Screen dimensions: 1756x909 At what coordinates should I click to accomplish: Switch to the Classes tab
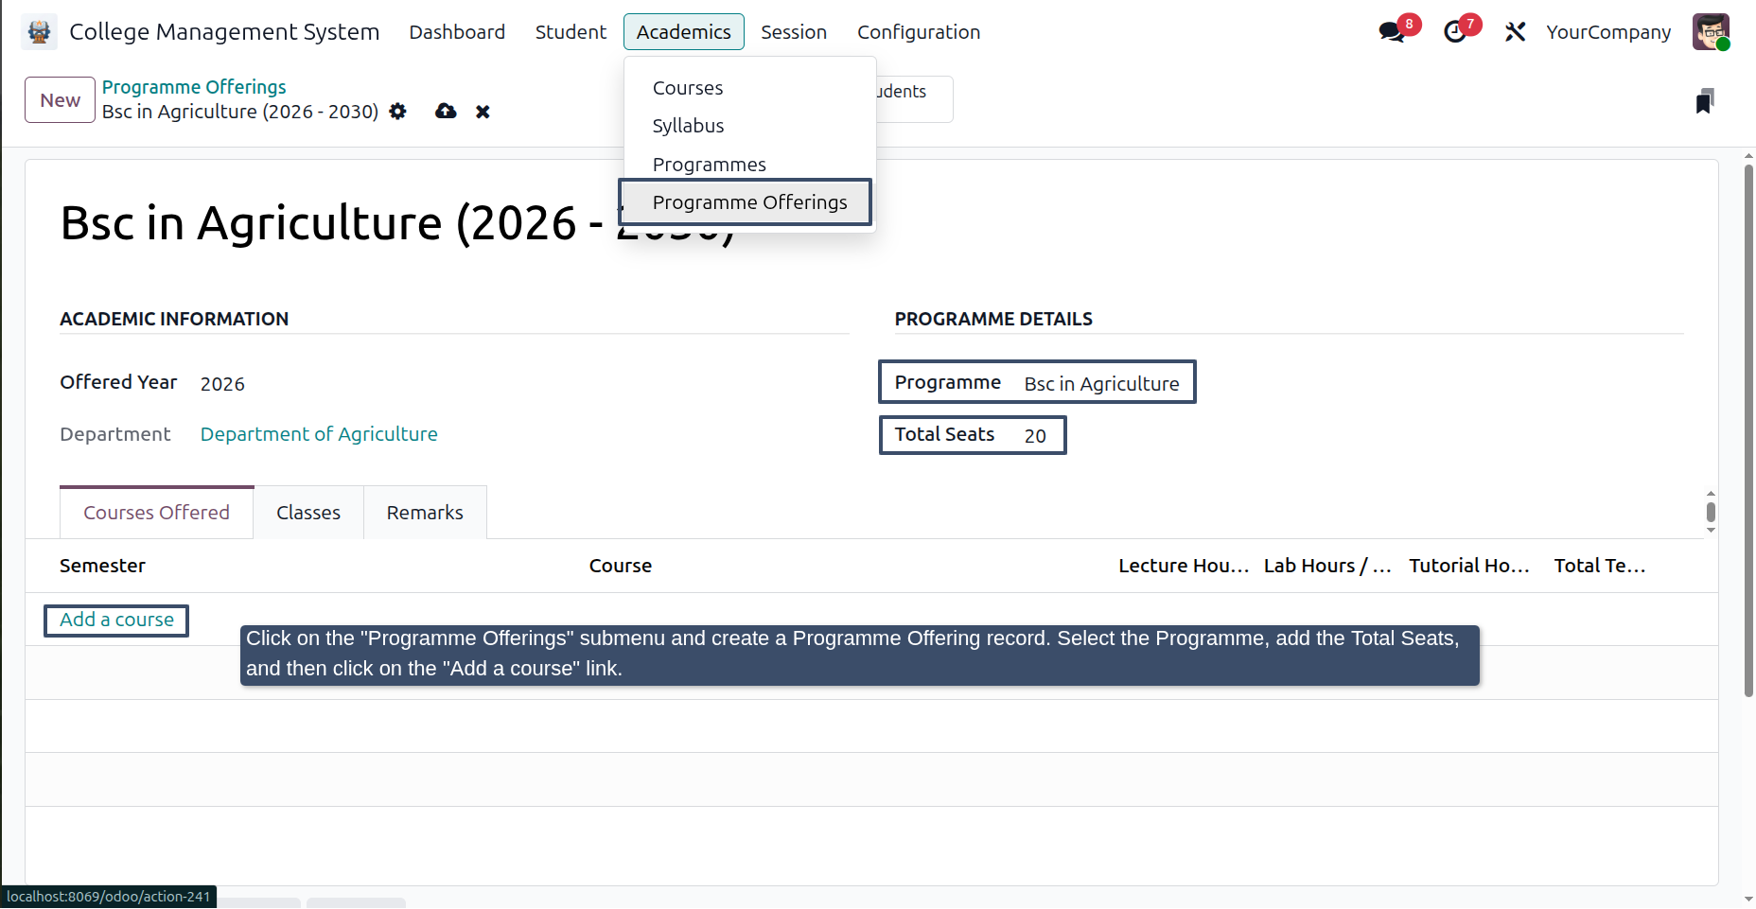(x=308, y=513)
